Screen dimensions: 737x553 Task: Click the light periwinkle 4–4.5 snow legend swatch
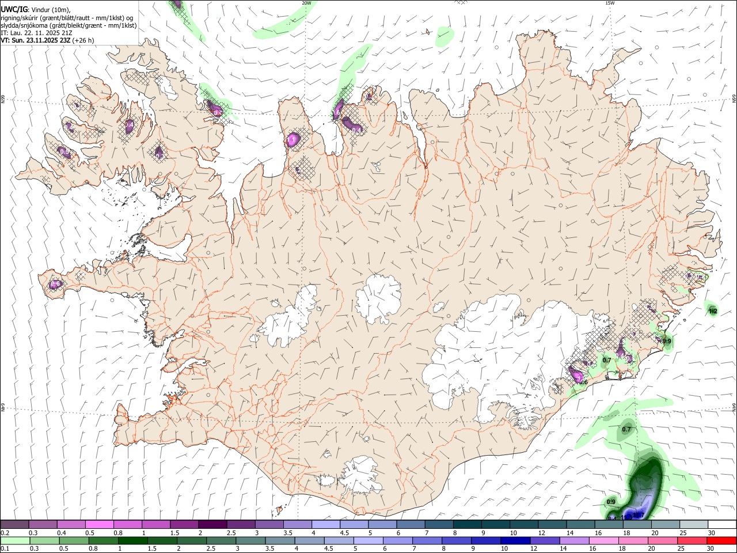[326, 524]
